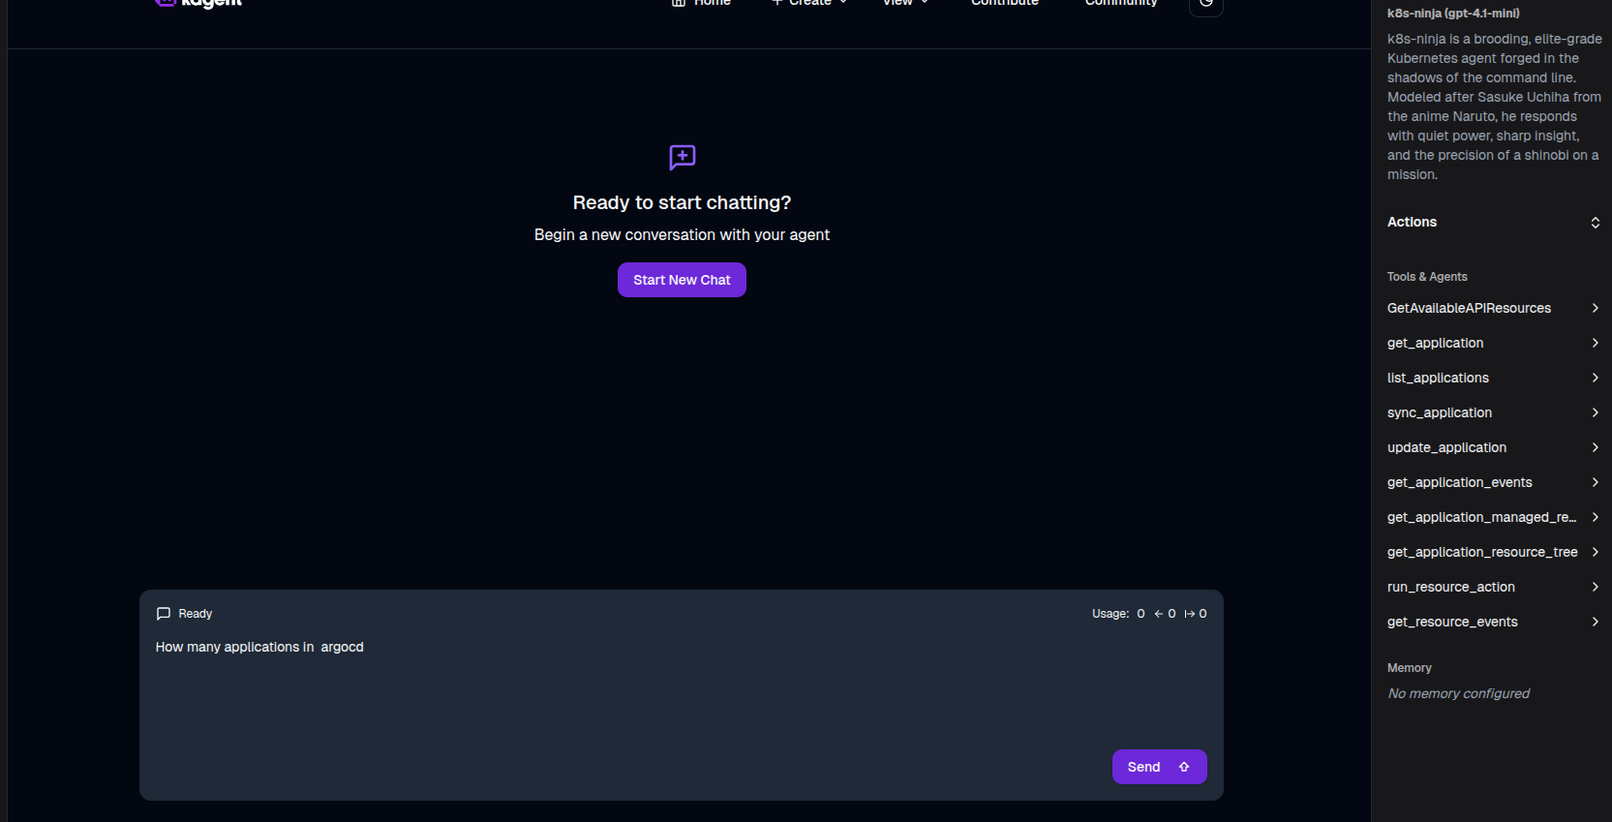This screenshot has height=822, width=1612.
Task: Click the upload arrow icon on Send
Action: pos(1184,767)
